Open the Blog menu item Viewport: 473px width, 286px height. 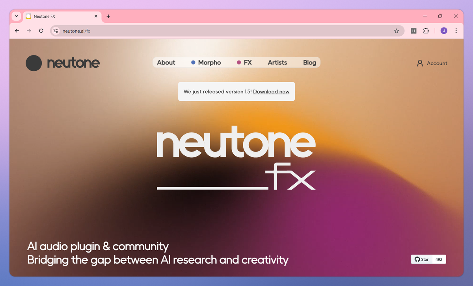[x=310, y=63]
